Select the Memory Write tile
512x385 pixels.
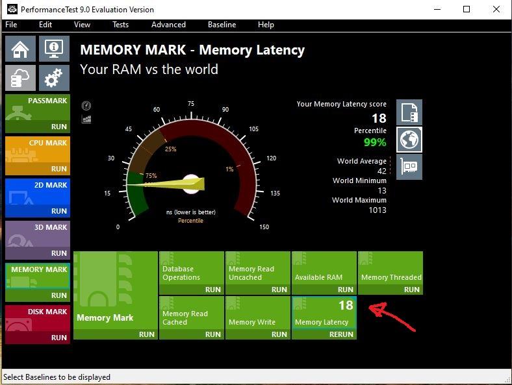pos(258,312)
